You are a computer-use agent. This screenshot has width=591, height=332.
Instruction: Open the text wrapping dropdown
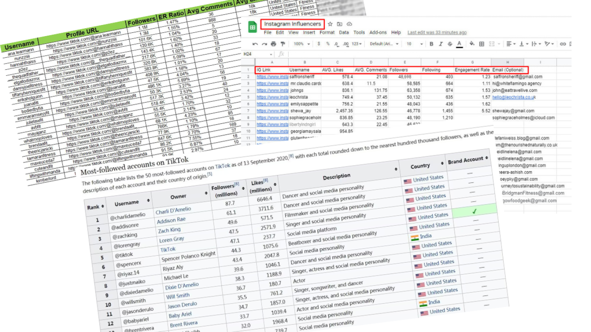536,44
